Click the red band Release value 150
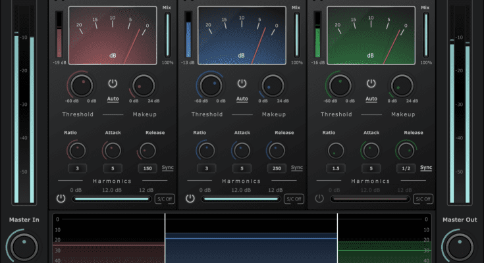Viewport: 484px width, 263px height. 147,168
